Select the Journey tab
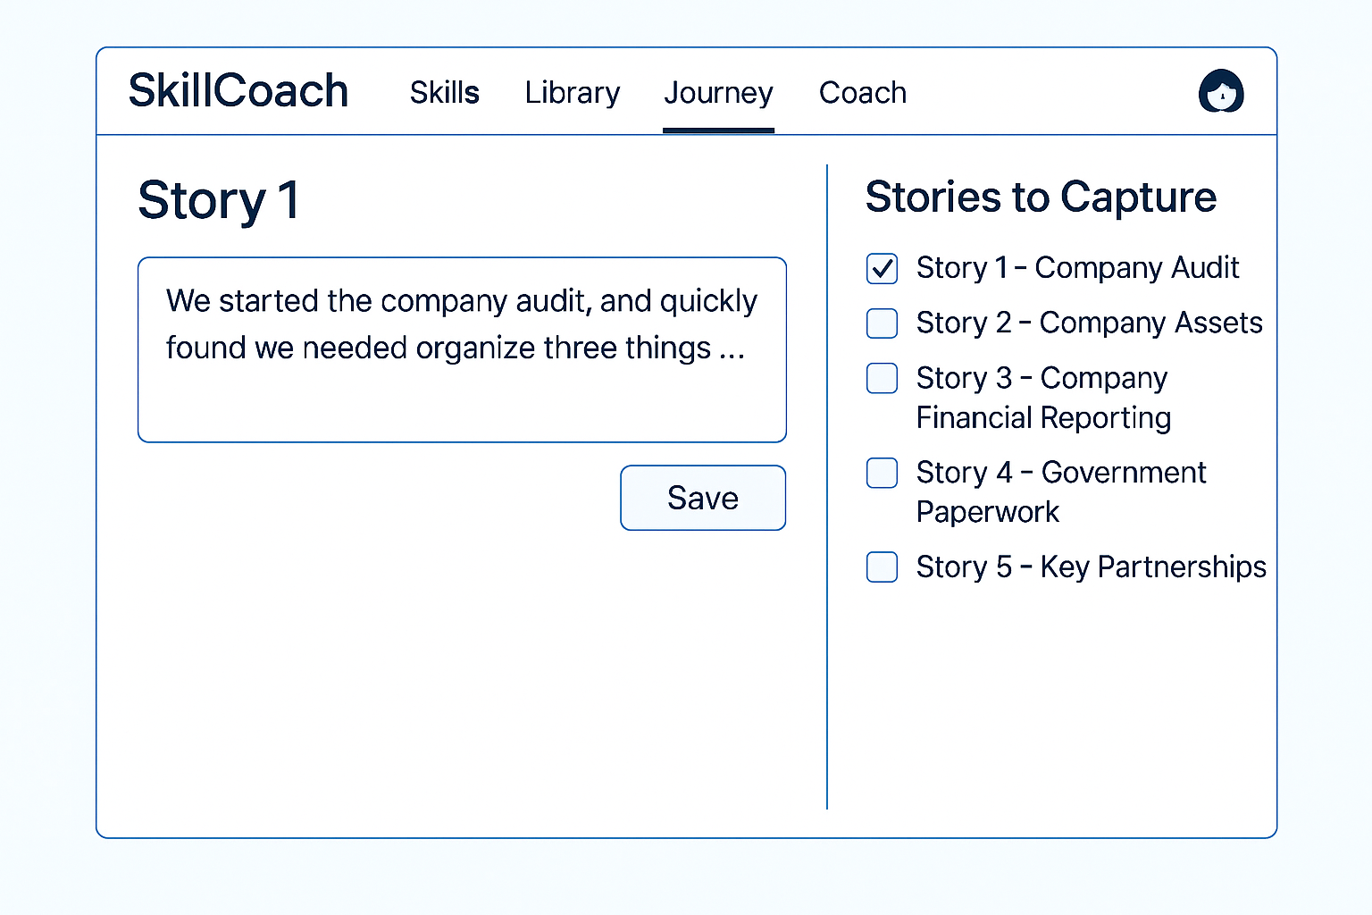This screenshot has width=1372, height=915. point(718,92)
